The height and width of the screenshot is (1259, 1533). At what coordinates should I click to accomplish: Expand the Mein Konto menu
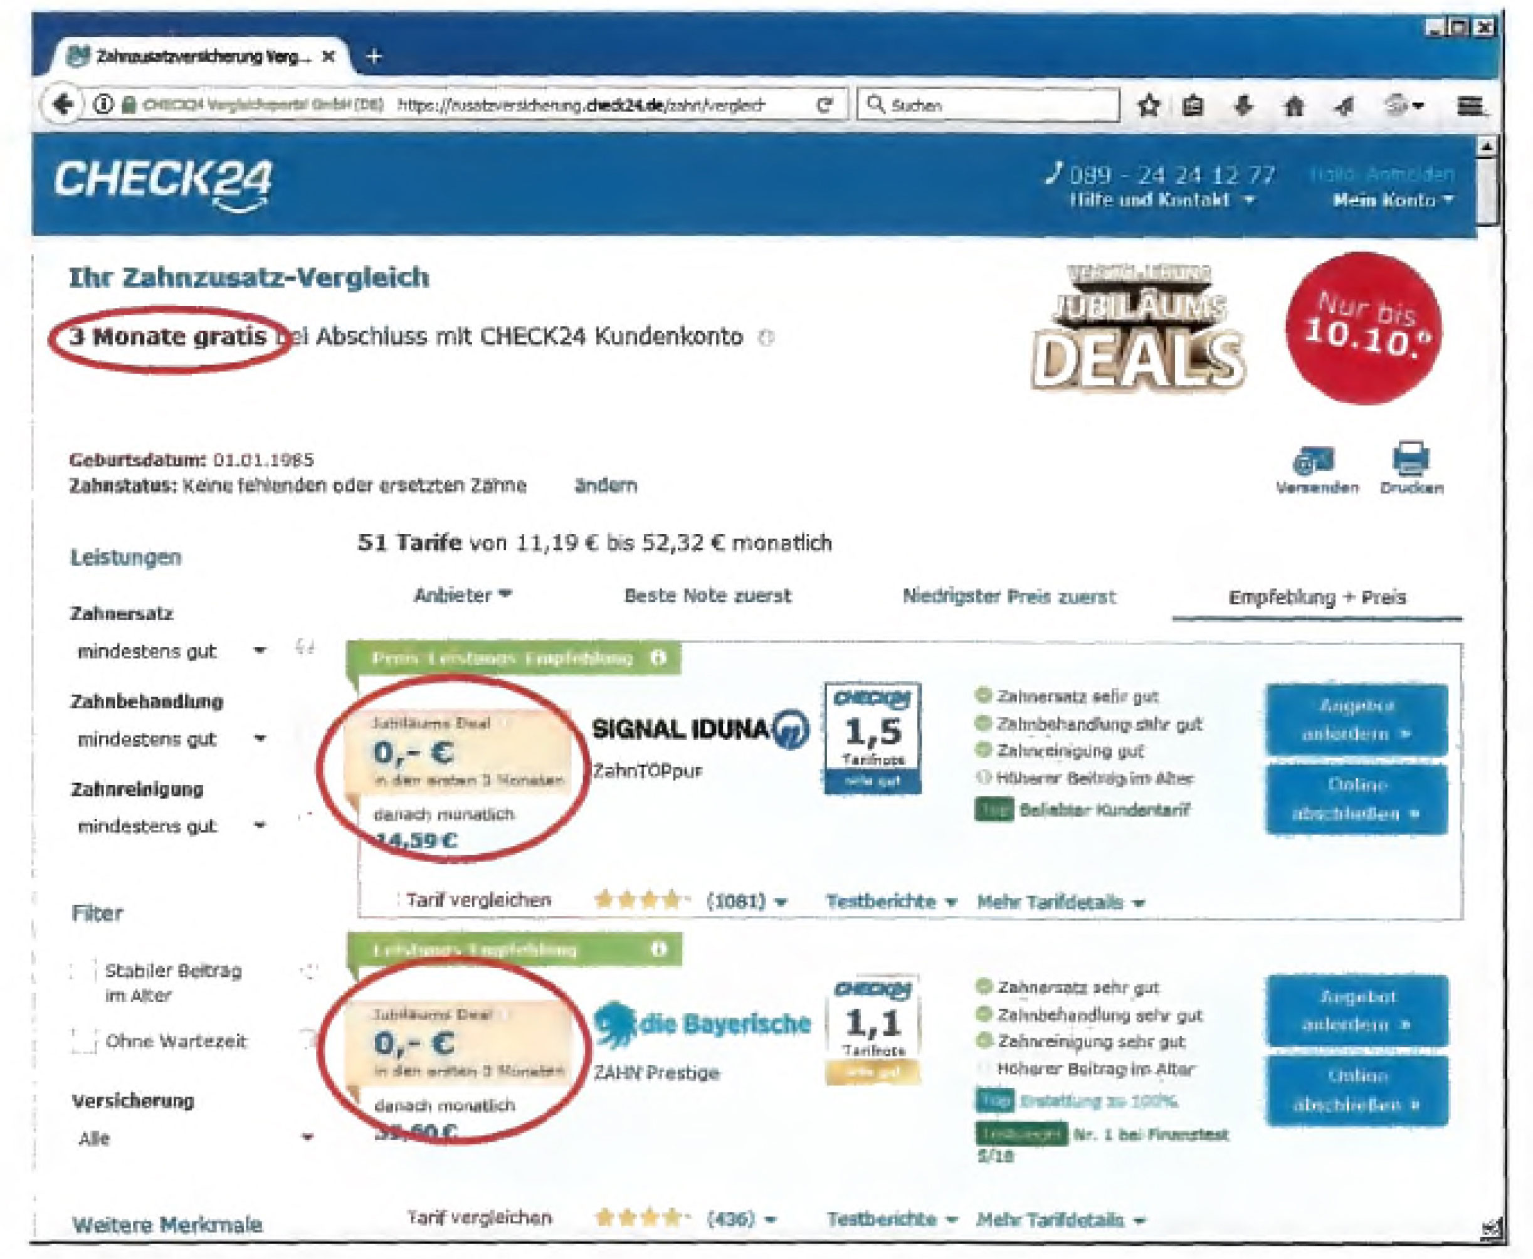tap(1393, 200)
